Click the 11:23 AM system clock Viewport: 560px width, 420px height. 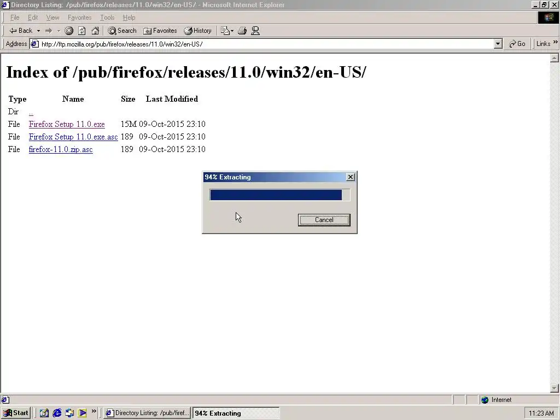click(541, 413)
